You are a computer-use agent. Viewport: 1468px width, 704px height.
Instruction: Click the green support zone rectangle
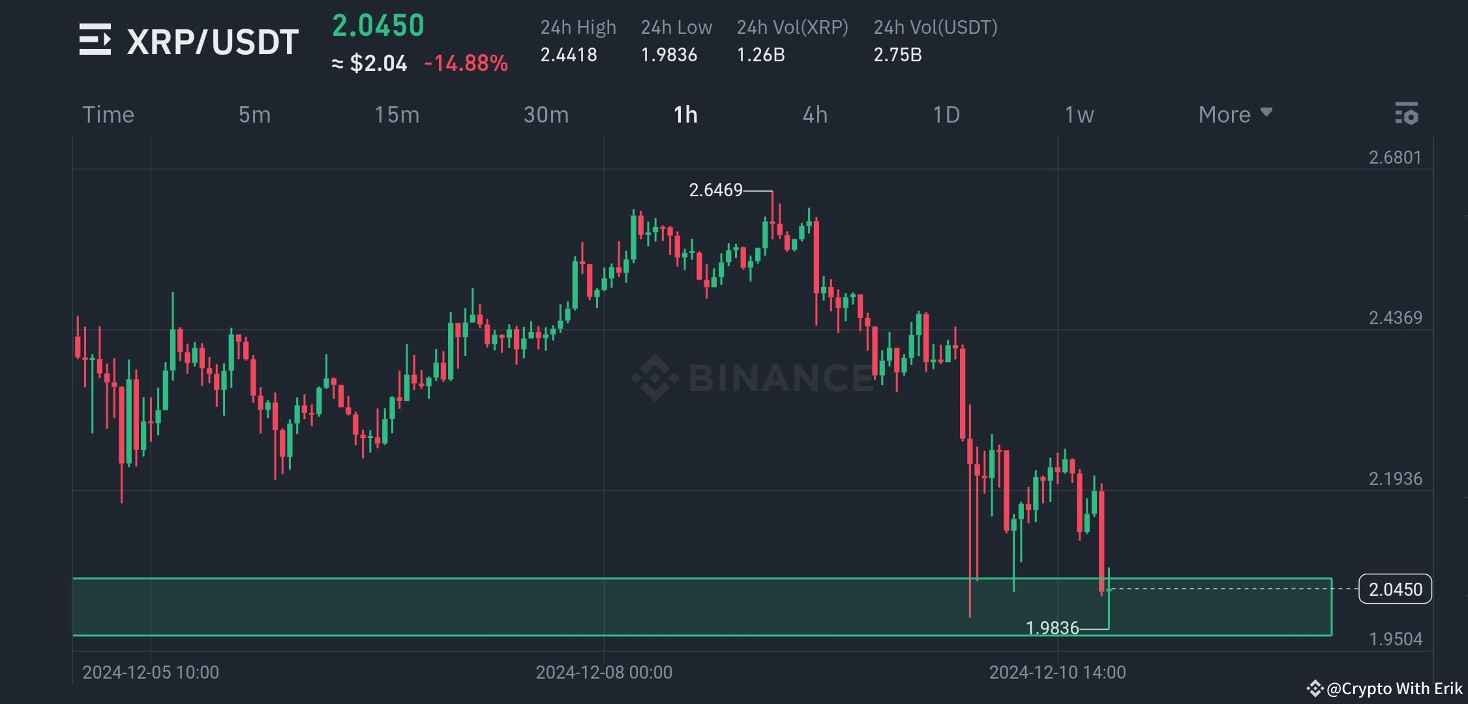point(457,606)
